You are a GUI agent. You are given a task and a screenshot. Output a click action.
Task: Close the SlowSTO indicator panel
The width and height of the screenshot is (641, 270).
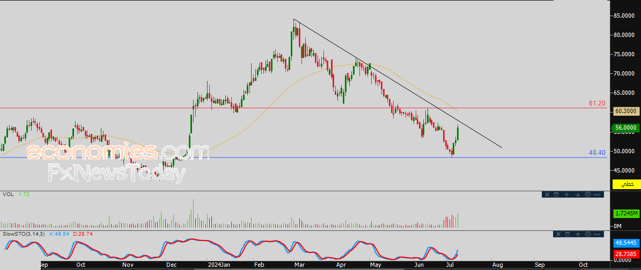[558, 234]
